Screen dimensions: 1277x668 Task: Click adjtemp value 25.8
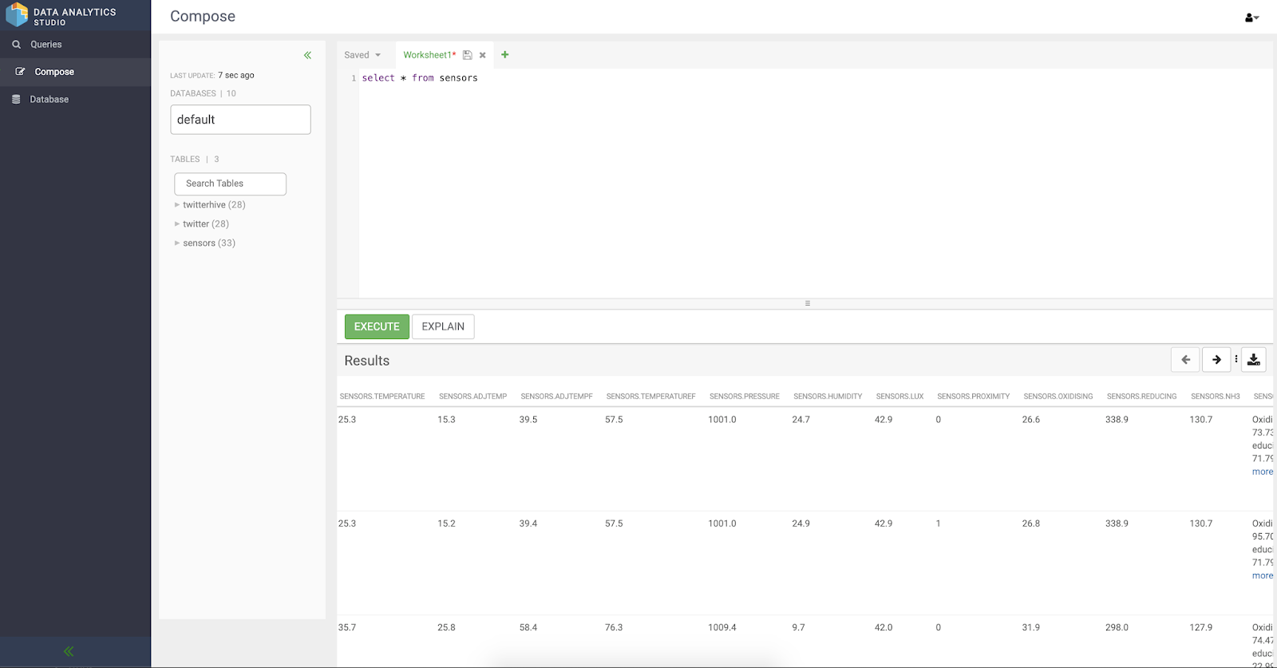446,628
